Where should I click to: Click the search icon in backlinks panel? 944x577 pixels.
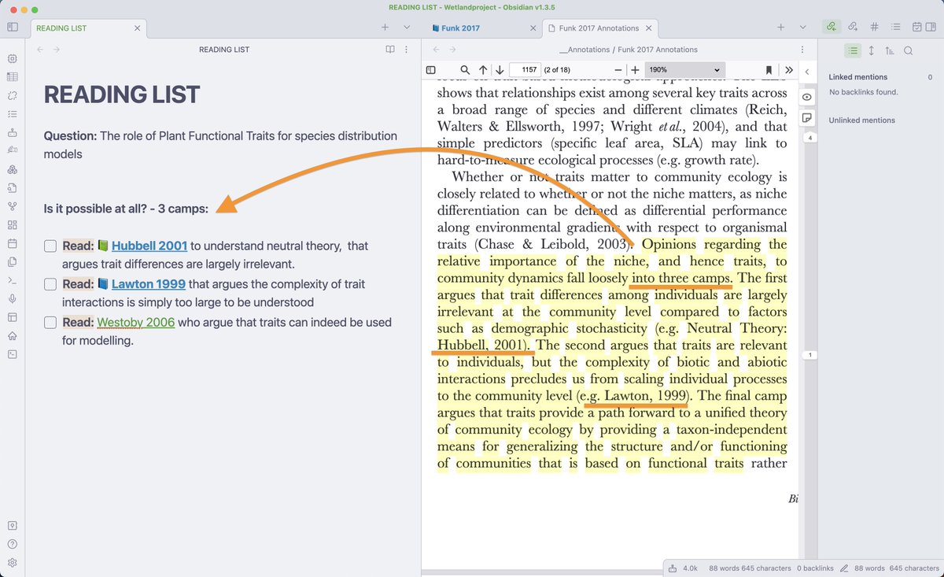(x=908, y=50)
